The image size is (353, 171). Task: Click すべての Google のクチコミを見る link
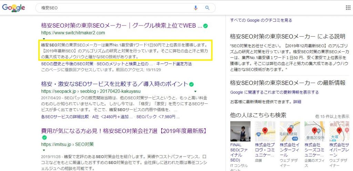[261, 20]
